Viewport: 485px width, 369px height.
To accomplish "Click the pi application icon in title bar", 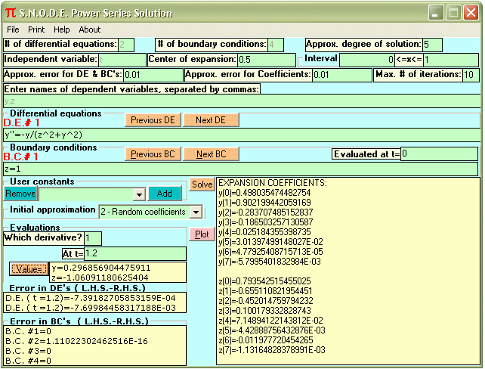I will [10, 13].
